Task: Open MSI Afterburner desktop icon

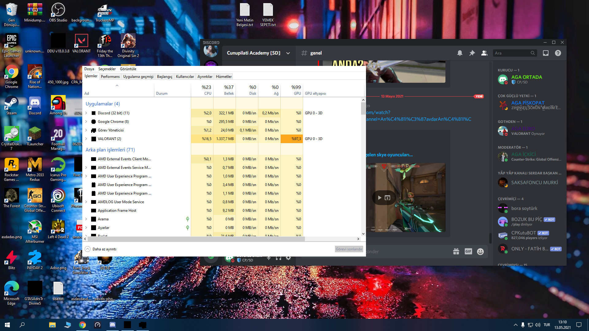Action: (35, 231)
